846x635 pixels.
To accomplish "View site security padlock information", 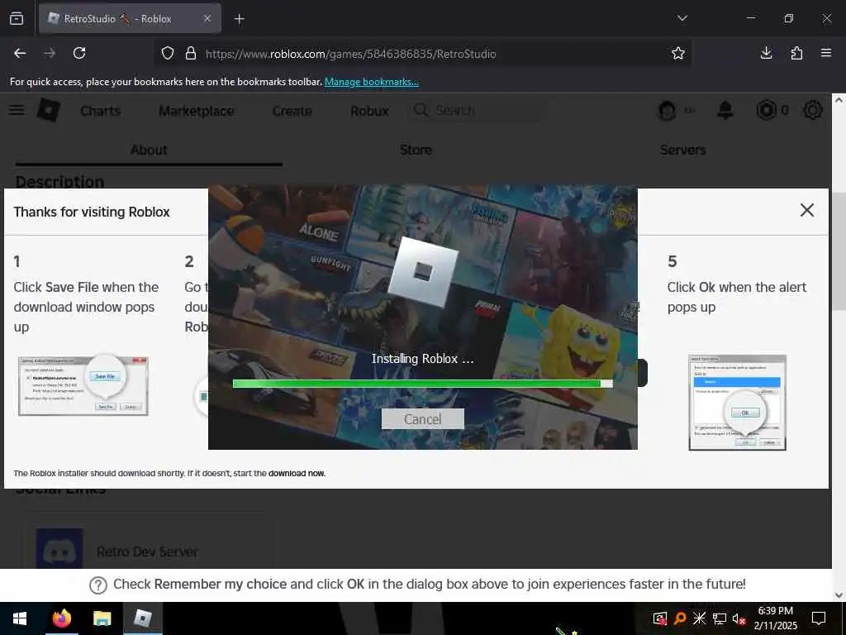I will coord(191,53).
